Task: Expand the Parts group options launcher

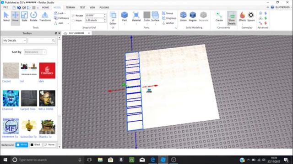Action: (x=176, y=28)
